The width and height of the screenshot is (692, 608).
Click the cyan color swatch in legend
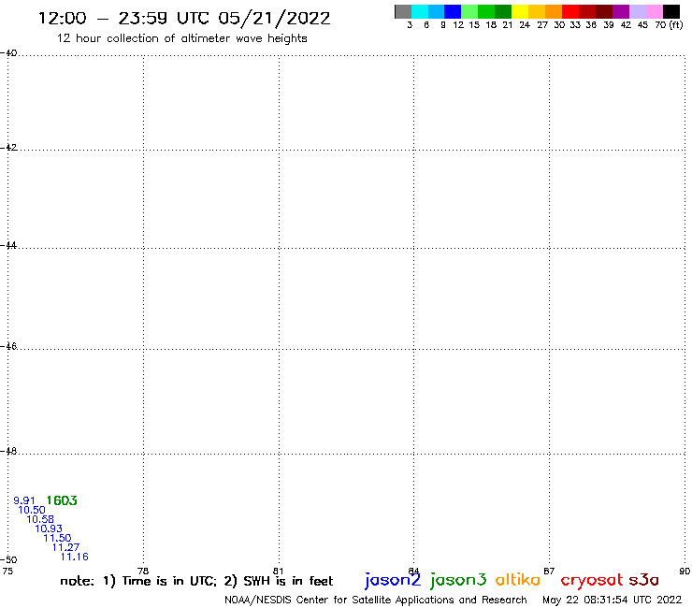[420, 12]
